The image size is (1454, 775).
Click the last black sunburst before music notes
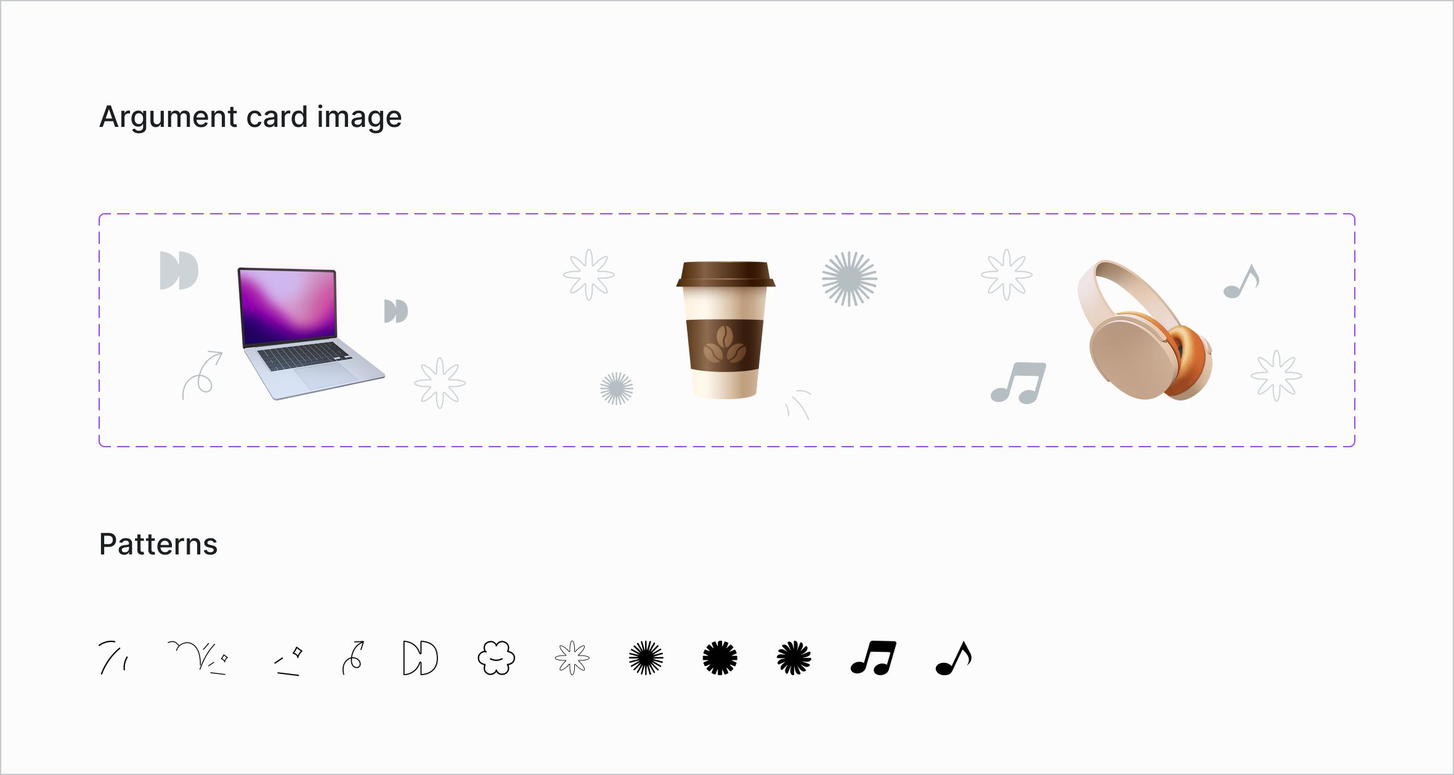click(x=794, y=658)
